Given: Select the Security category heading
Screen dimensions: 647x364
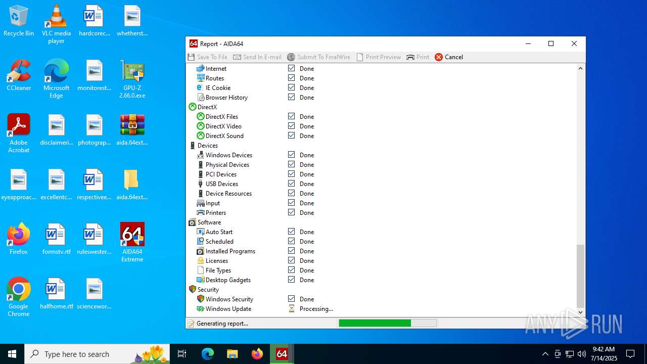Looking at the screenshot, I should click(x=208, y=289).
